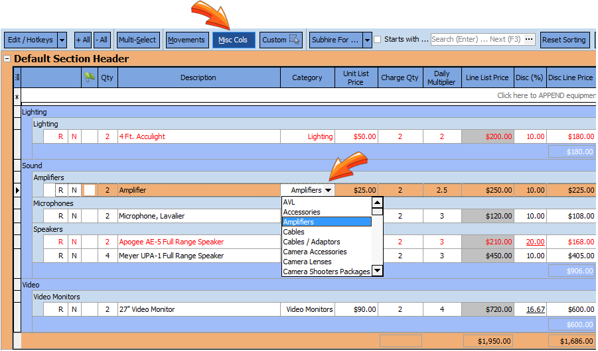Click the ellipsis button in search box
The image size is (598, 351).
tap(529, 40)
